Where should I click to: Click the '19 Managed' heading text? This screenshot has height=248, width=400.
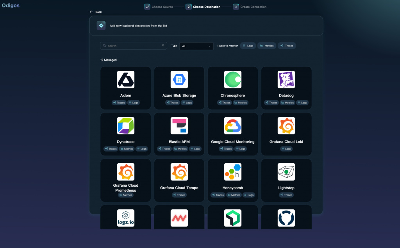109,60
